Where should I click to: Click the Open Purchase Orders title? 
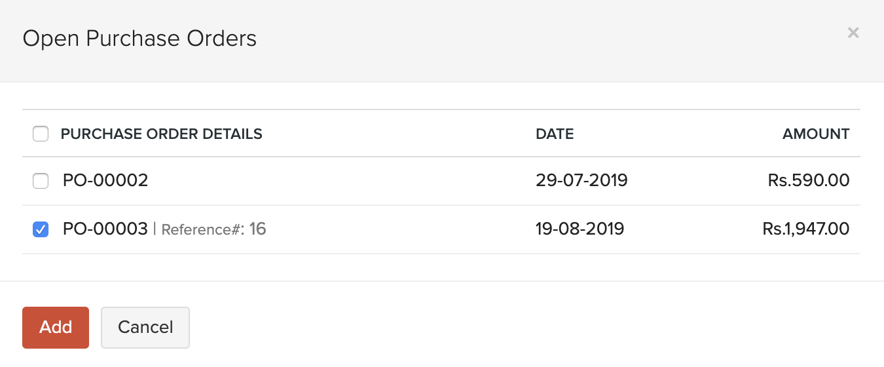coord(139,39)
